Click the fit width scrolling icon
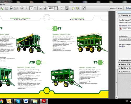The width and height of the screenshot is (131, 104). 62,8
